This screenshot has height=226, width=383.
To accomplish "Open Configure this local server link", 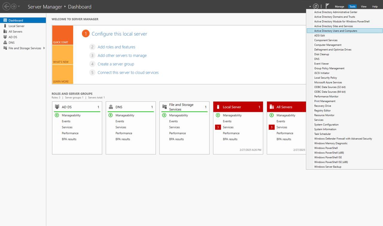I will coord(119,34).
